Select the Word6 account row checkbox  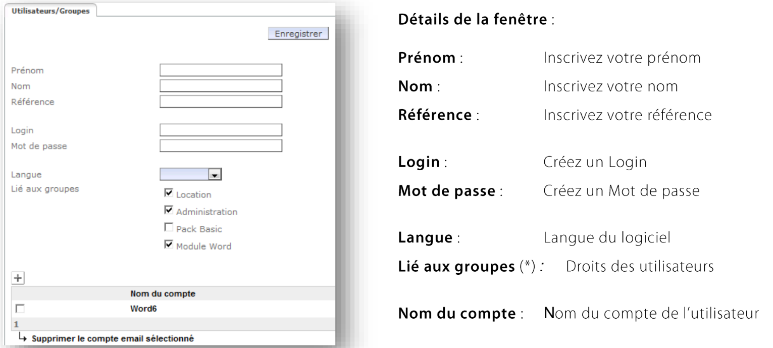[x=20, y=308]
